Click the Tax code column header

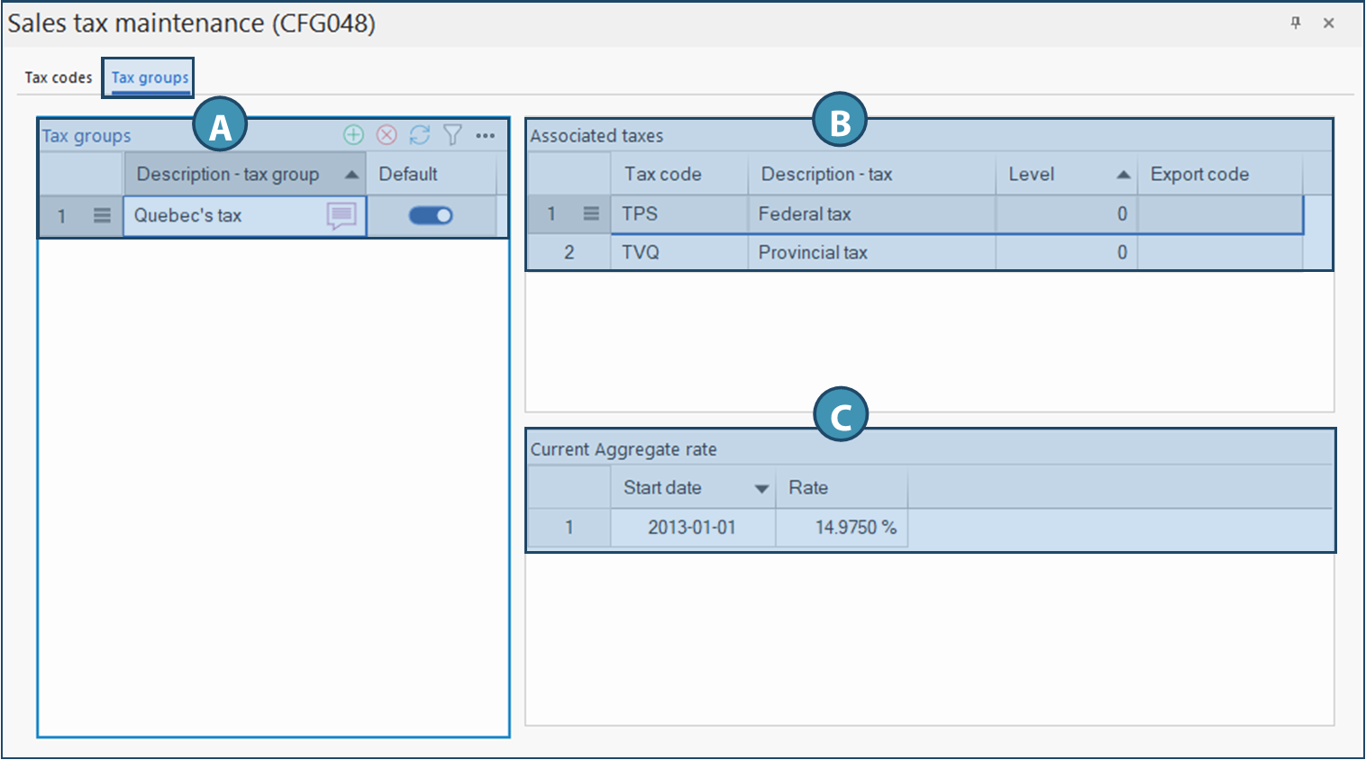(x=663, y=175)
